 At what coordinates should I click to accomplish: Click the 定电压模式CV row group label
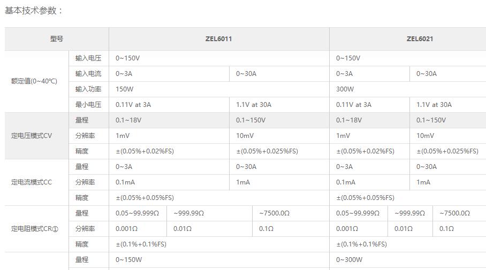(x=32, y=136)
